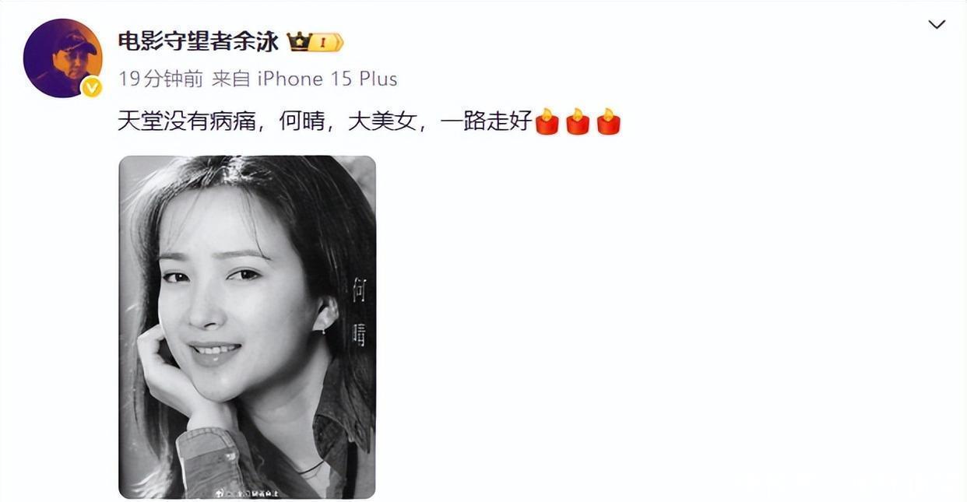Open the poster's round profile avatar

pos(62,58)
